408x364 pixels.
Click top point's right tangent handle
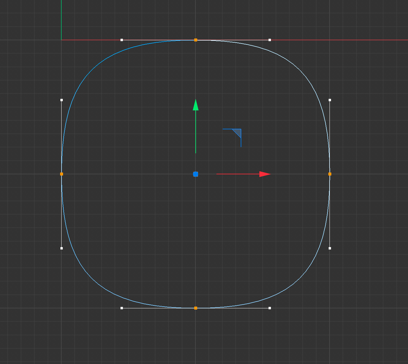point(270,40)
